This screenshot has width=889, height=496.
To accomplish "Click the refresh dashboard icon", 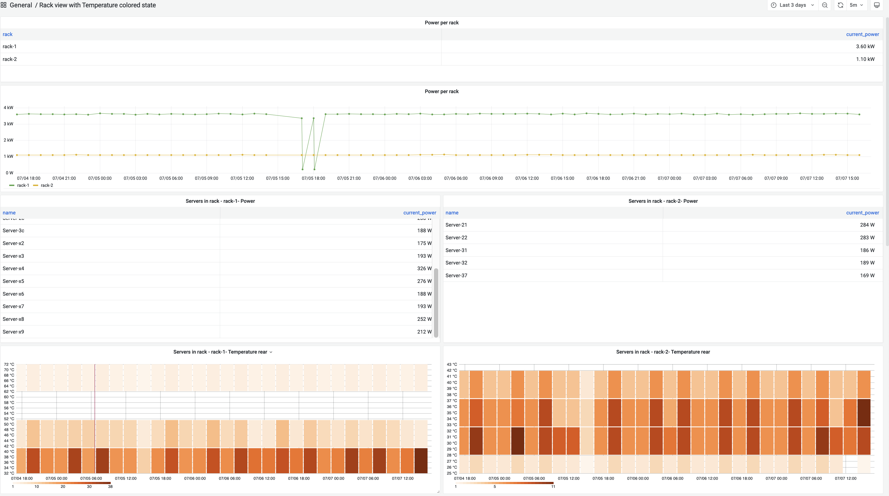I will pyautogui.click(x=840, y=5).
